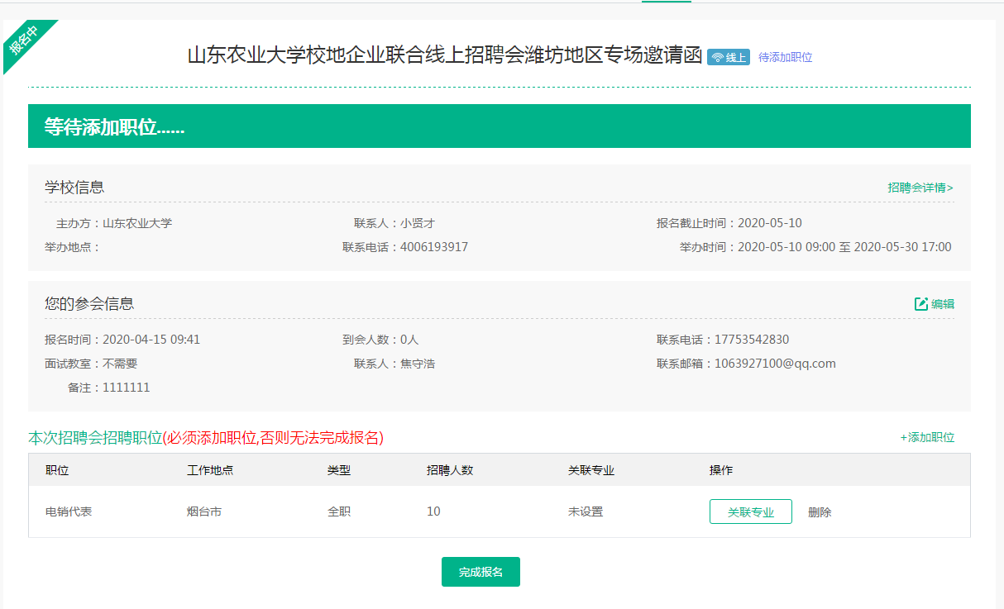Click the 工作地点 column header
Image resolution: width=1004 pixels, height=609 pixels.
tap(210, 470)
